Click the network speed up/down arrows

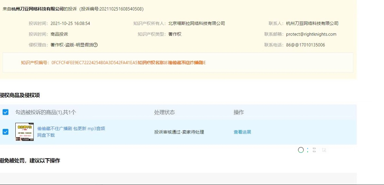click(x=308, y=150)
